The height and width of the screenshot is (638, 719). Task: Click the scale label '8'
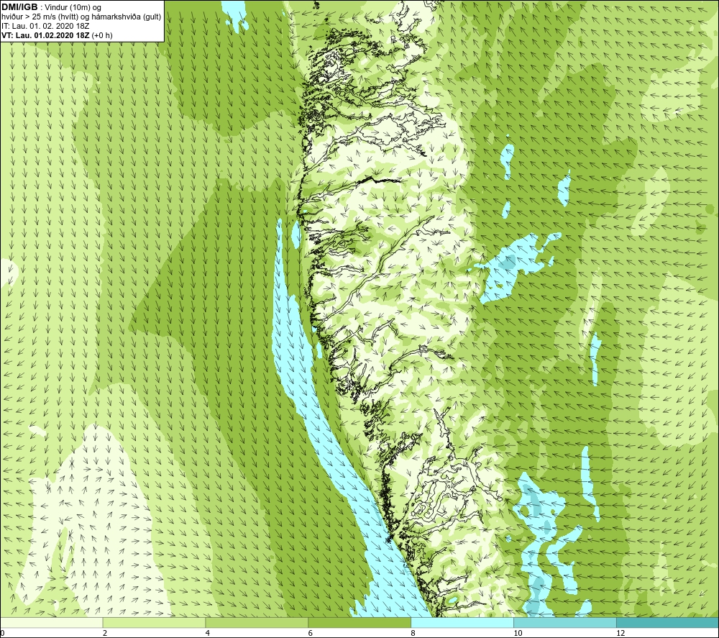click(413, 634)
